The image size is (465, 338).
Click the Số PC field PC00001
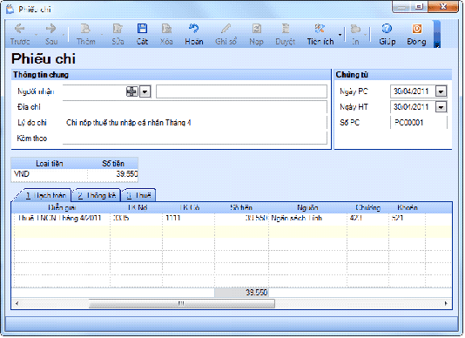tap(419, 123)
